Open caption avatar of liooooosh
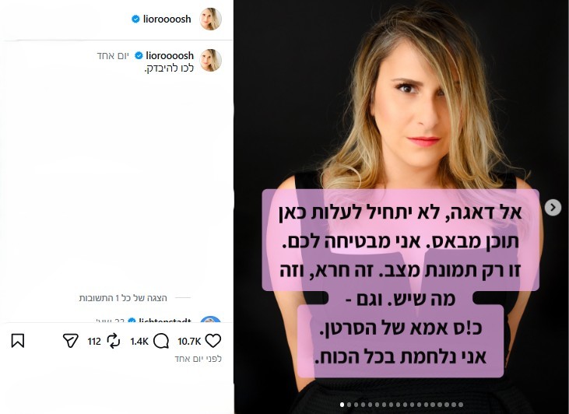 coord(210,60)
